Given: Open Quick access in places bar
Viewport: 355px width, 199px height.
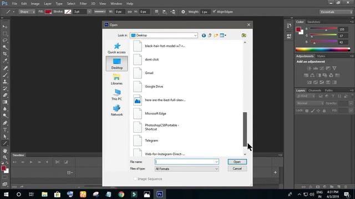Looking at the screenshot, I should click(116, 48).
